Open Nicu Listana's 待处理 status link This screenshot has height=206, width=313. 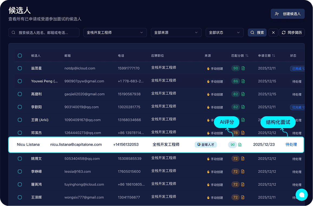(291, 144)
